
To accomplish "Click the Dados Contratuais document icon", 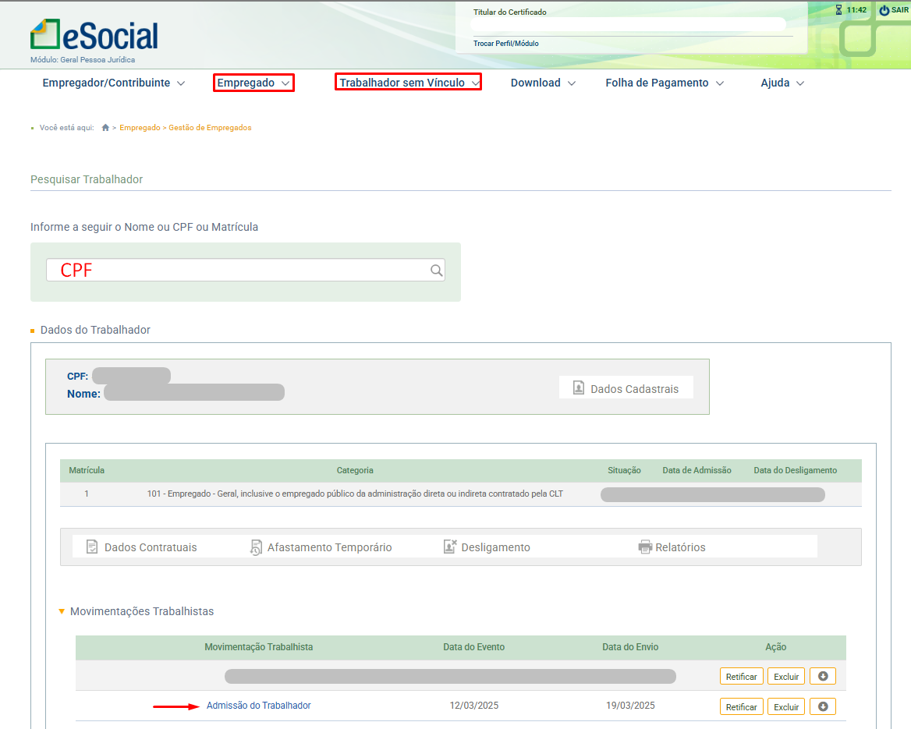I will 92,547.
